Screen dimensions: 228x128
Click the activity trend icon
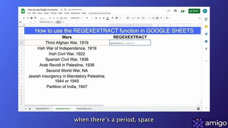point(169,11)
